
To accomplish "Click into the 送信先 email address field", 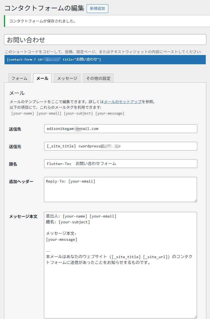I will [120, 129].
